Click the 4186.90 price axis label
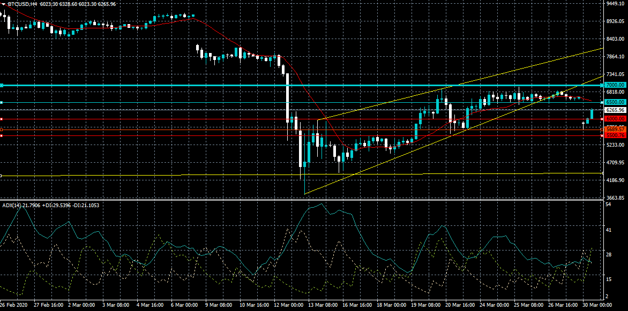This screenshot has height=311, width=628. click(616, 180)
